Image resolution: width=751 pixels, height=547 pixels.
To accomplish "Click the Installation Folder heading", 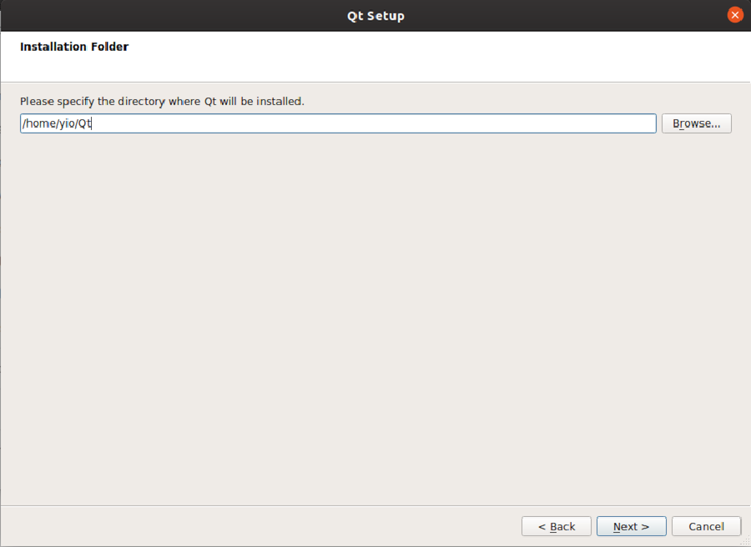I will click(x=74, y=47).
